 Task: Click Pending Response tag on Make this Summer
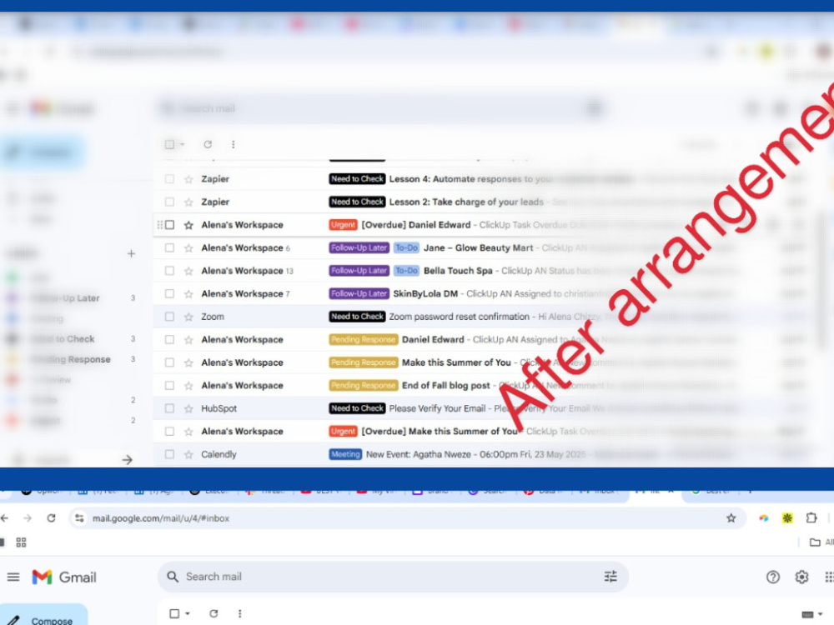364,362
